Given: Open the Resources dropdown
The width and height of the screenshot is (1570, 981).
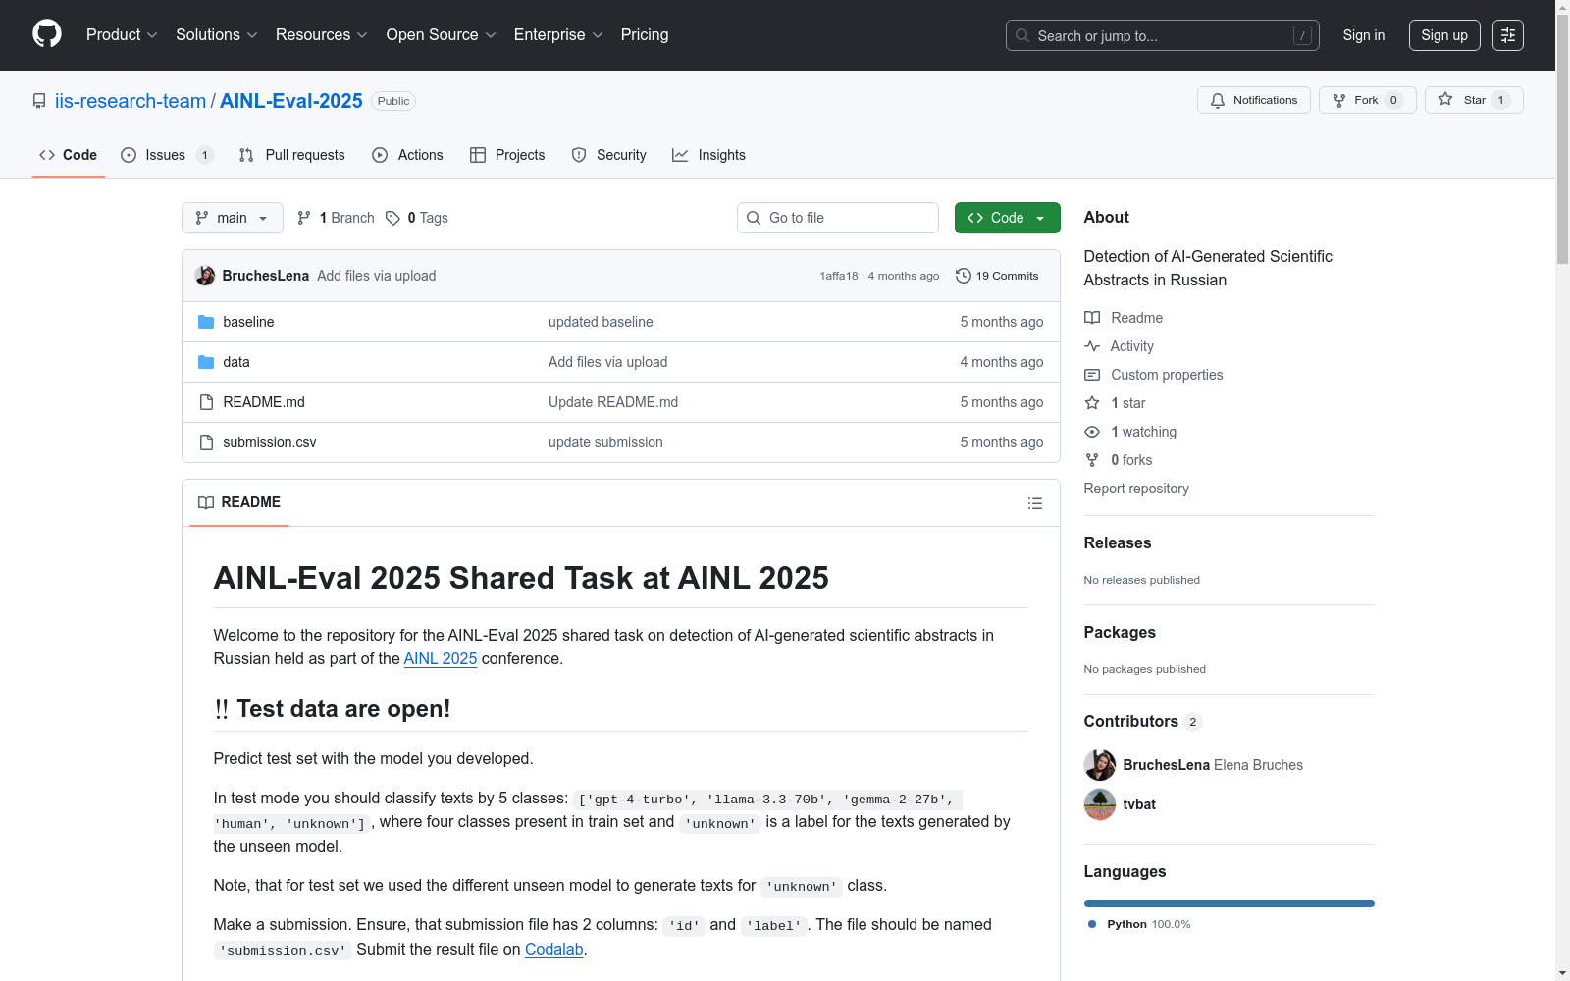Looking at the screenshot, I should coord(321,35).
